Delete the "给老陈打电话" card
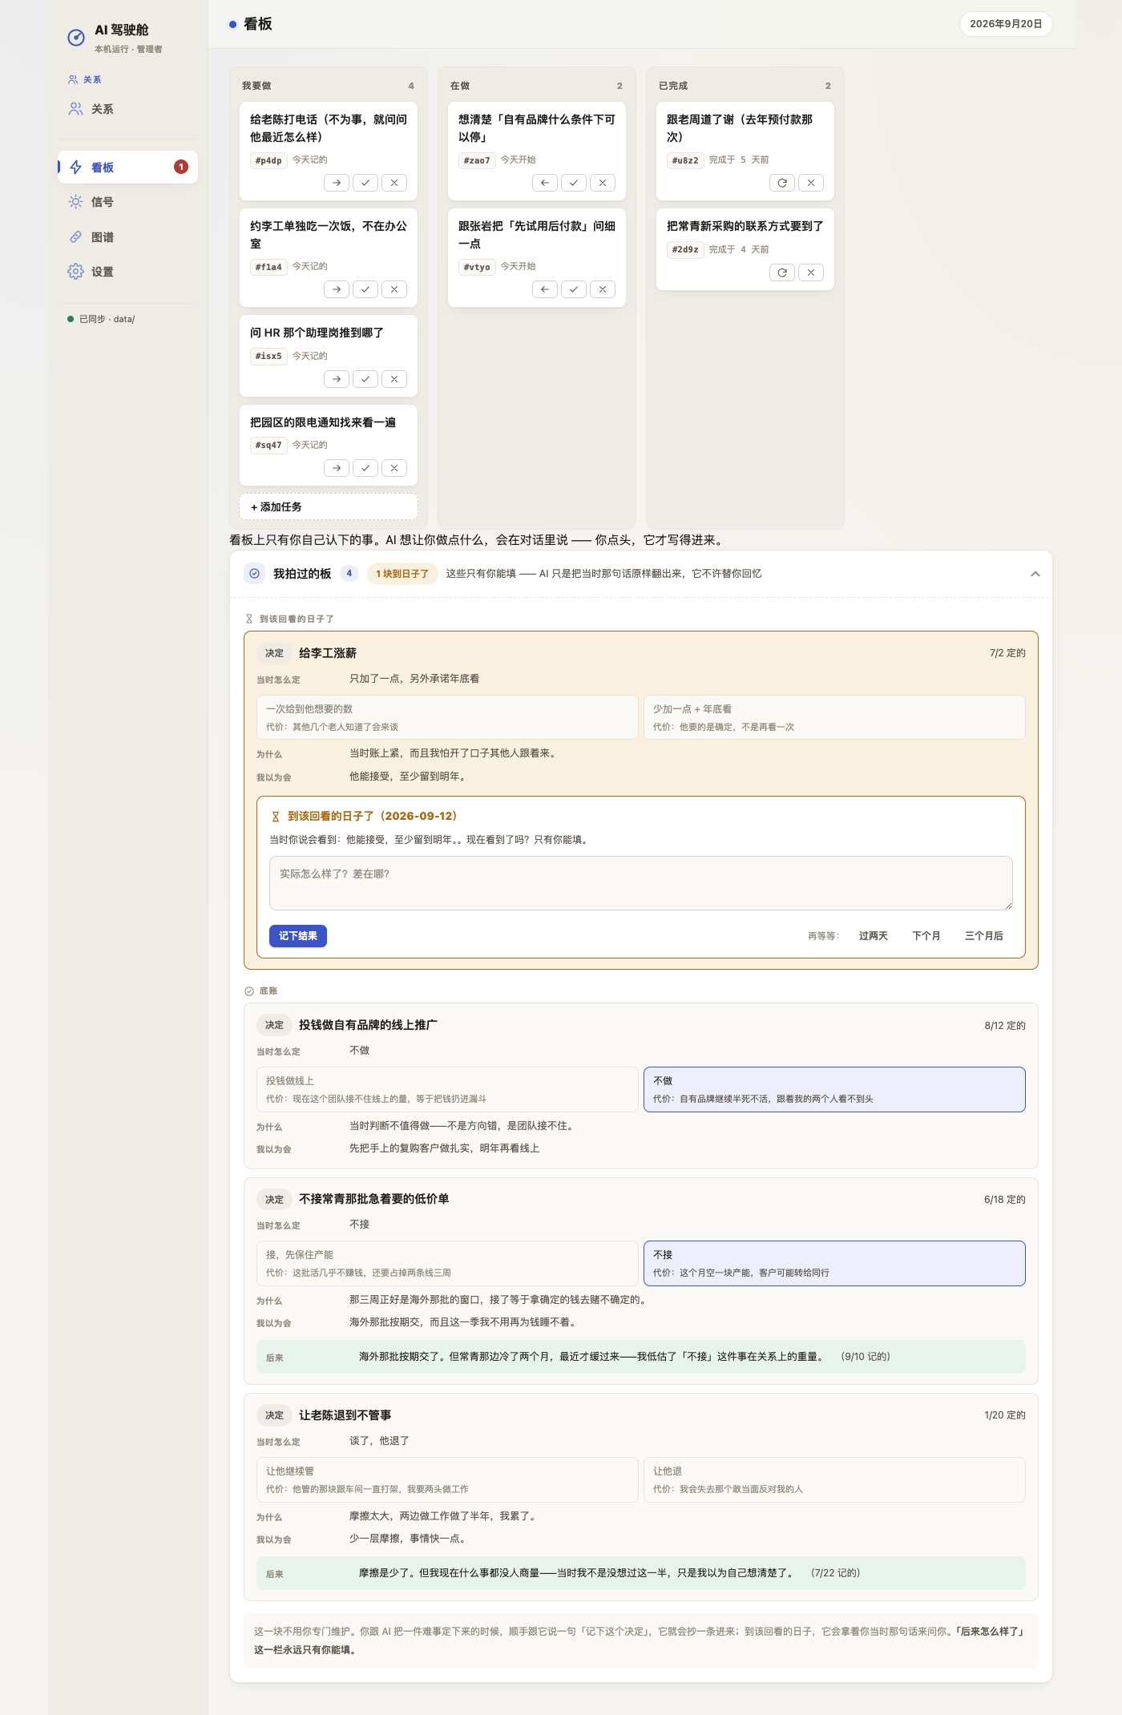 pos(394,183)
